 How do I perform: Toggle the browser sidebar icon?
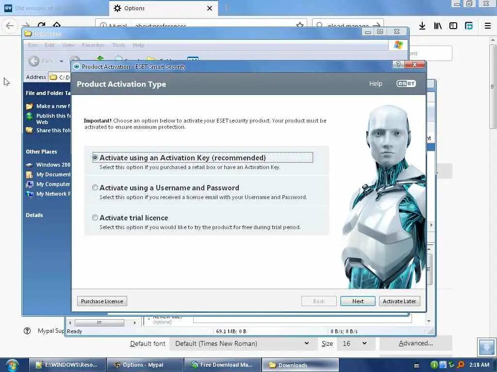point(453,26)
